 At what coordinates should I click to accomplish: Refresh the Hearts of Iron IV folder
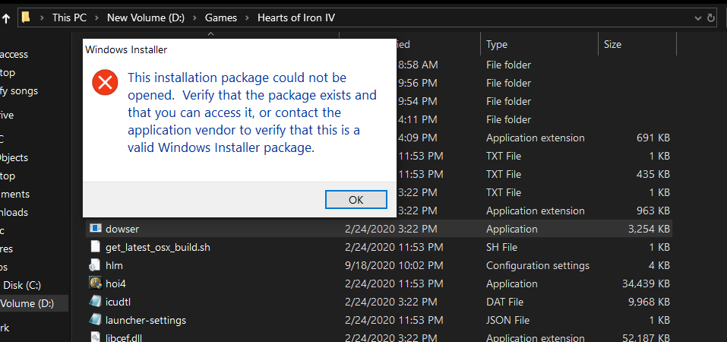[711, 17]
